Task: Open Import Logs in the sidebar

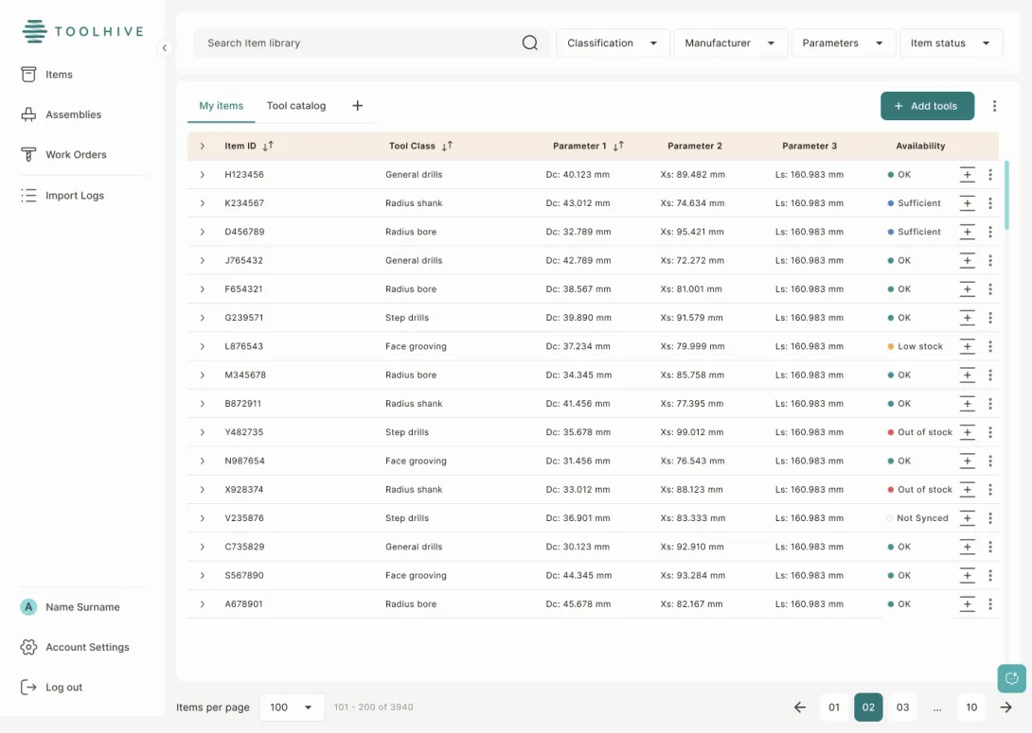Action: click(76, 195)
